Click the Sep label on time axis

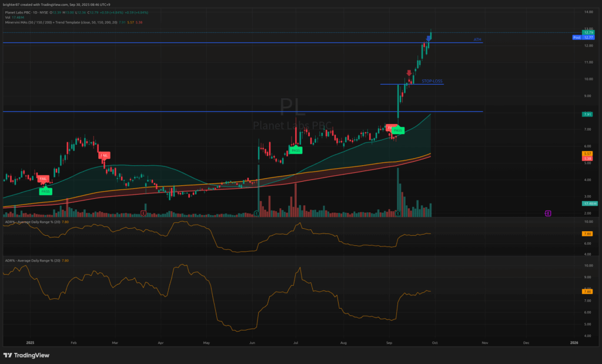click(389, 342)
